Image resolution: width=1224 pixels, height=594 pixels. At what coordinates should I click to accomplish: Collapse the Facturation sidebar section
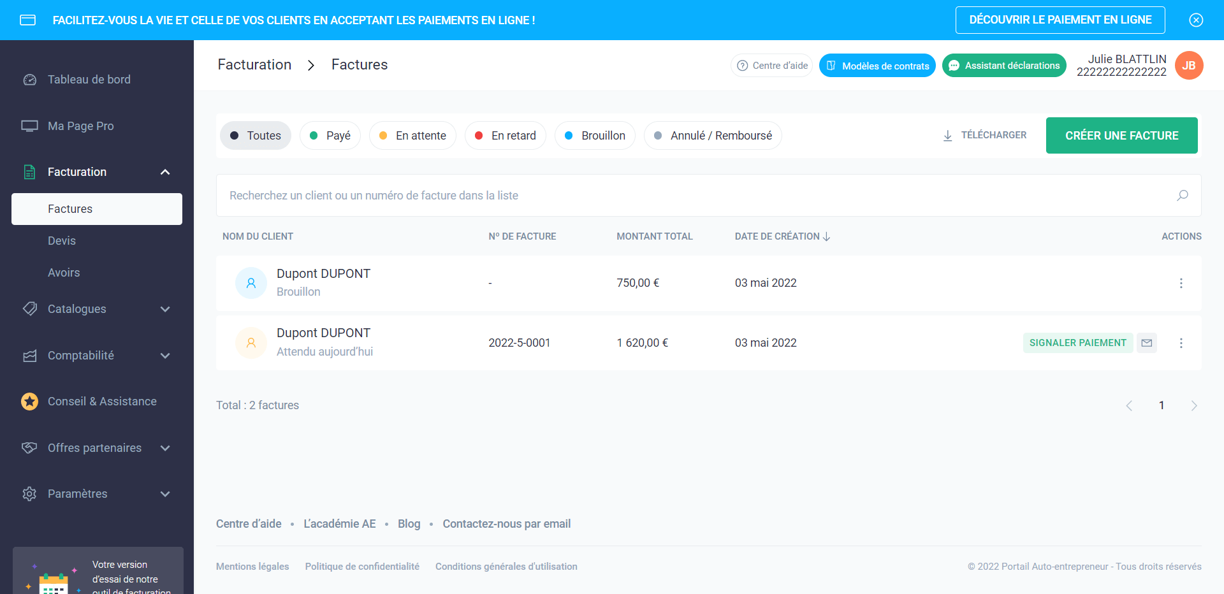pyautogui.click(x=165, y=172)
